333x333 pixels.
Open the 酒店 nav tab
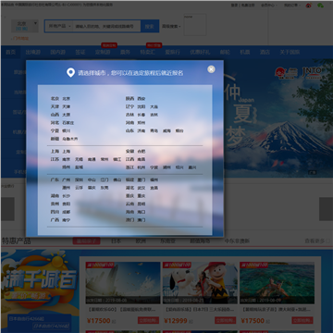tap(265, 52)
